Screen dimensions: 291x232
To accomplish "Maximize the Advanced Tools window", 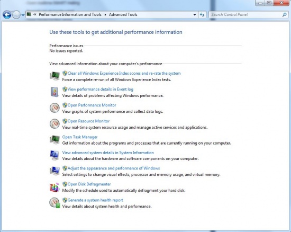I will (x=269, y=3).
